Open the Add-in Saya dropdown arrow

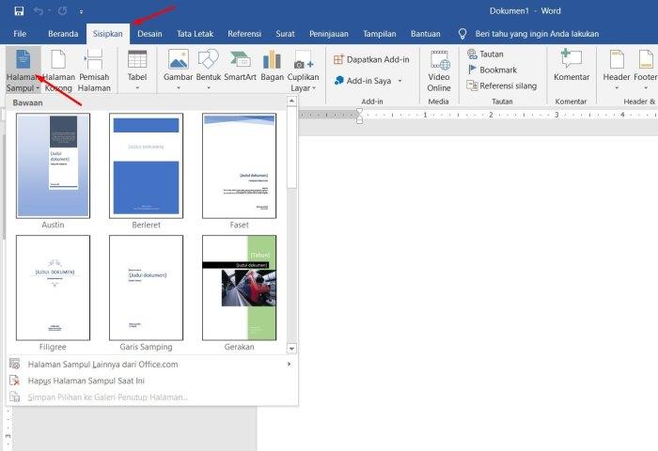(x=399, y=81)
